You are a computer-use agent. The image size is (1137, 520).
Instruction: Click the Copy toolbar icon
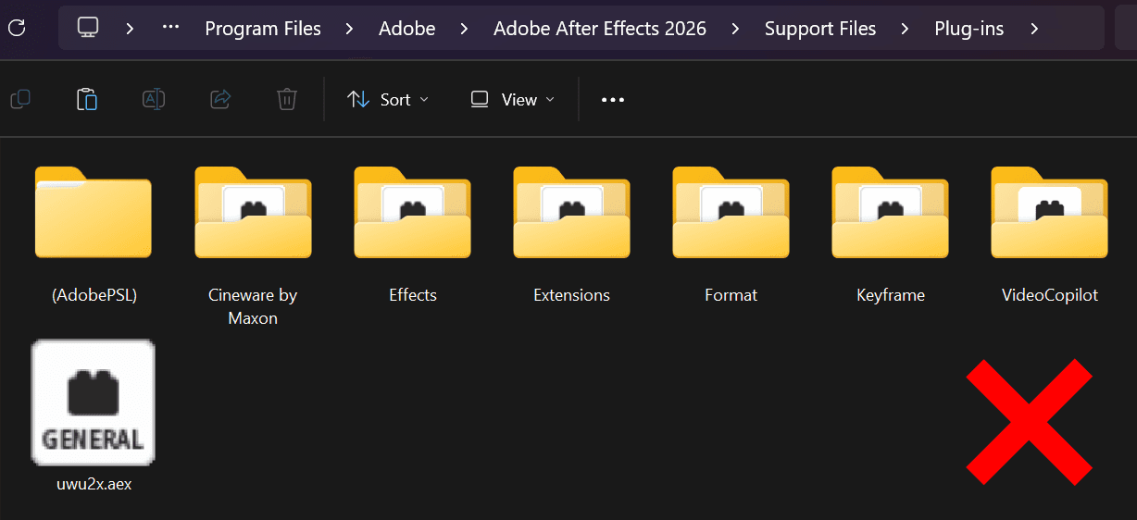coord(19,99)
